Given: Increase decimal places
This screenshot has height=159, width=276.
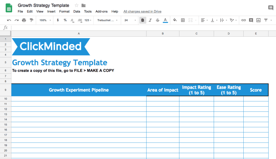Looking at the screenshot, I should pos(80,20).
